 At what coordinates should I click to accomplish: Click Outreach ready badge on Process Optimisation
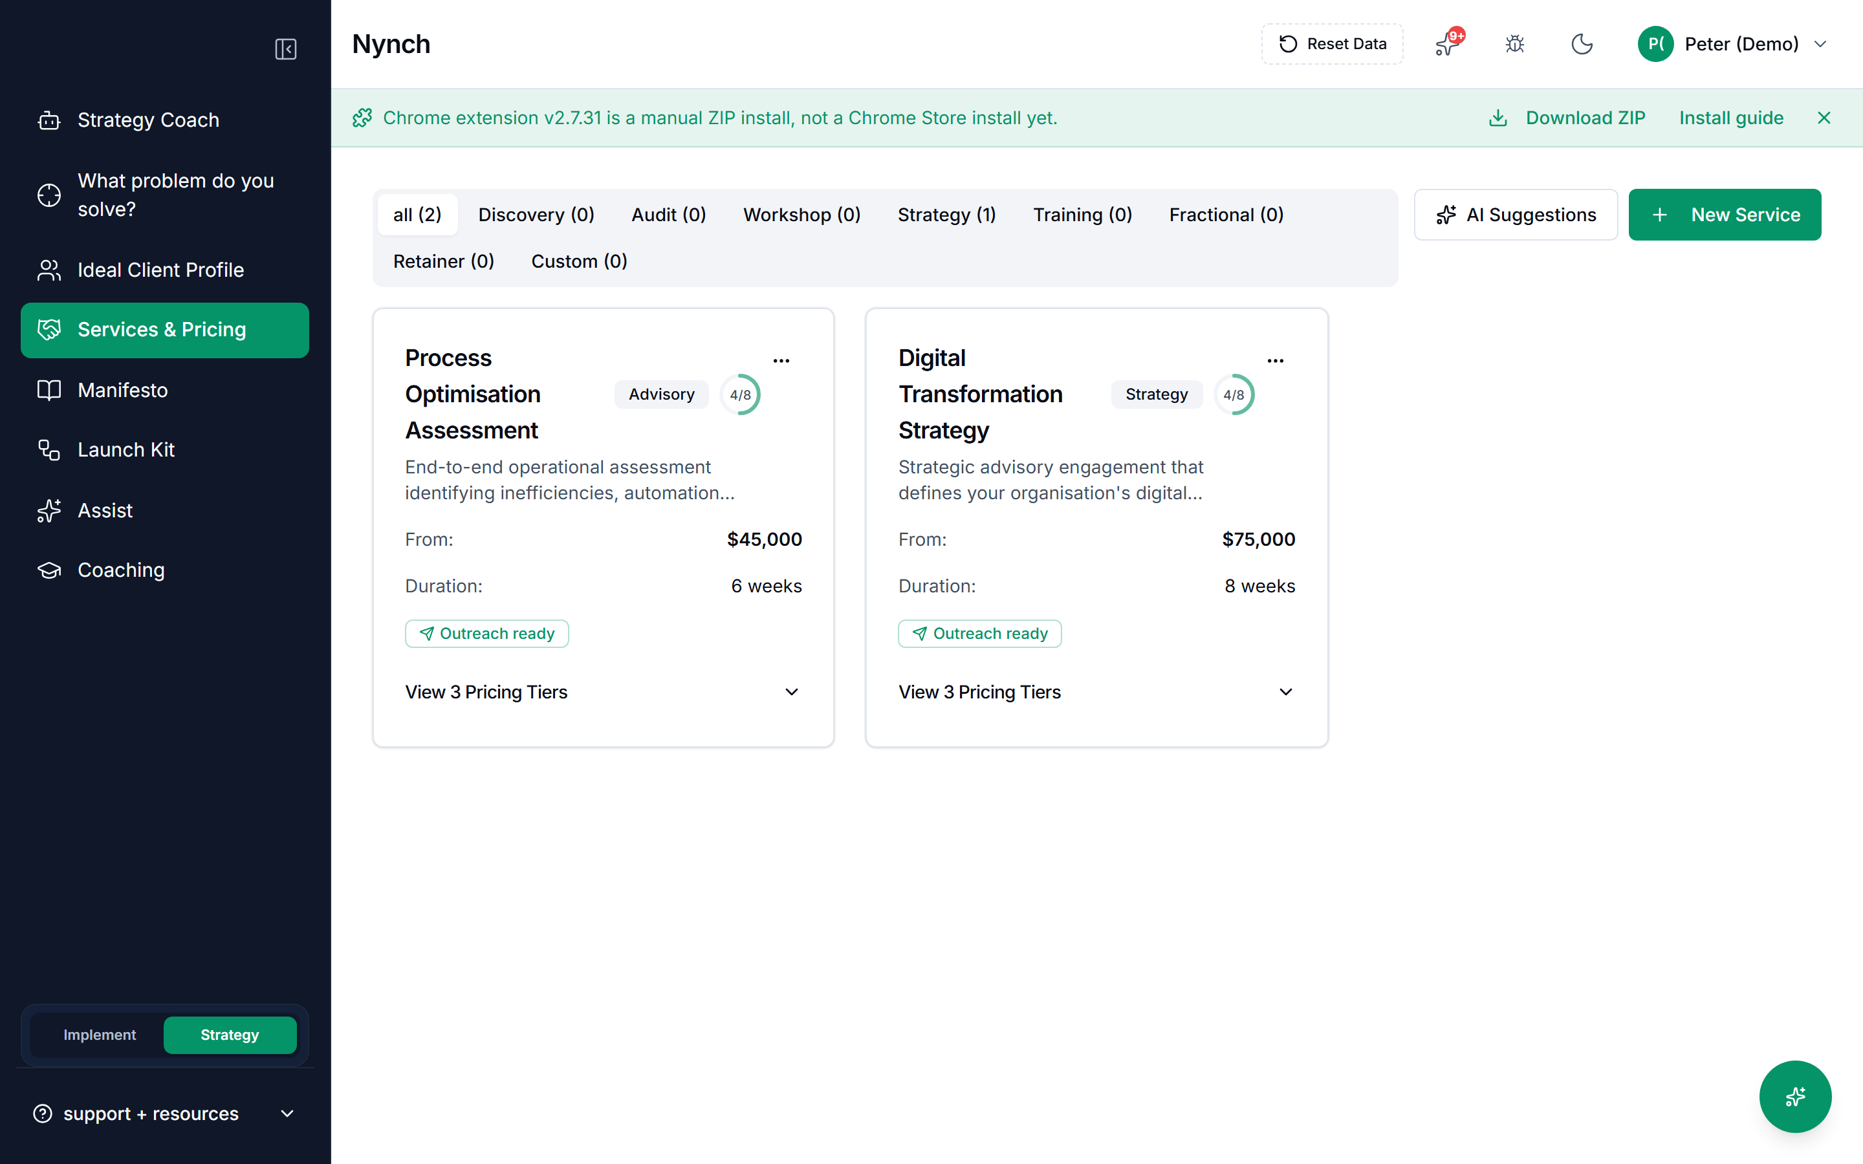point(486,634)
